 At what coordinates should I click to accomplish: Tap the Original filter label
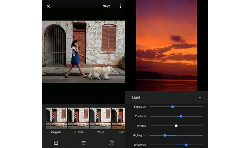pyautogui.click(x=56, y=132)
